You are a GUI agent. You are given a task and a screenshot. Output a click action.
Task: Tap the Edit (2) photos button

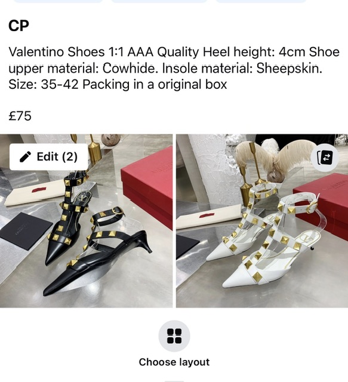click(48, 156)
